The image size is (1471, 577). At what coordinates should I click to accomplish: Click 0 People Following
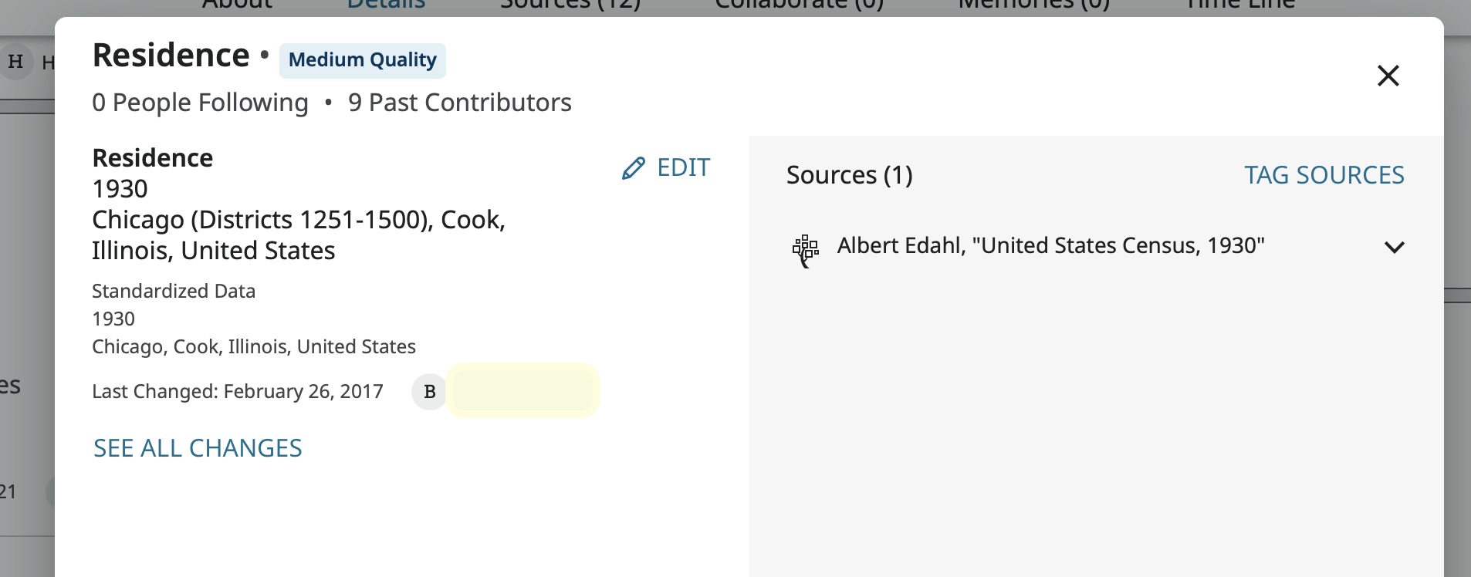[x=200, y=103]
